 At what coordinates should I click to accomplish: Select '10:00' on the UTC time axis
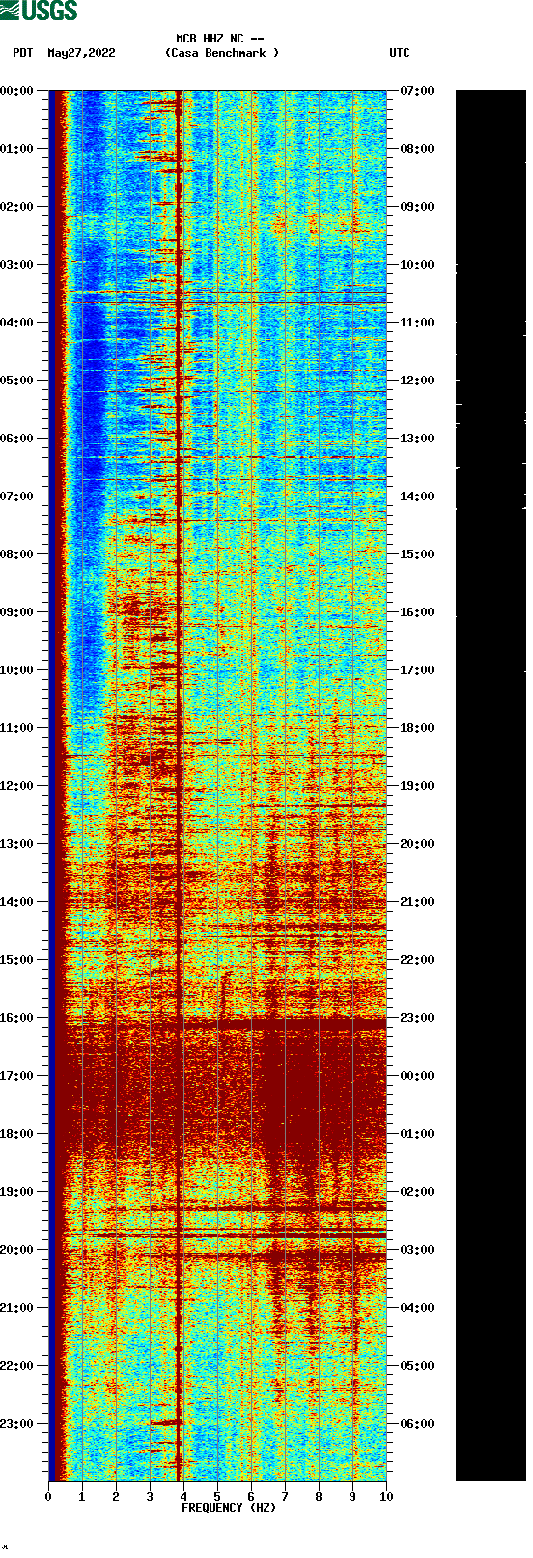417,265
